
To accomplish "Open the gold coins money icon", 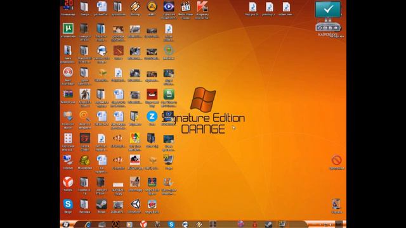I will click(x=84, y=160).
